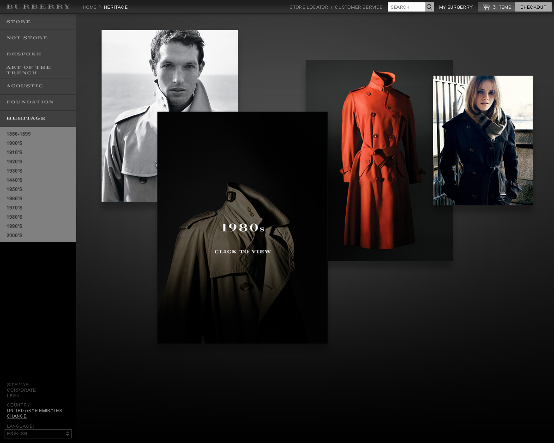Select the 1980's decade link
The height and width of the screenshot is (443, 554).
pos(14,217)
